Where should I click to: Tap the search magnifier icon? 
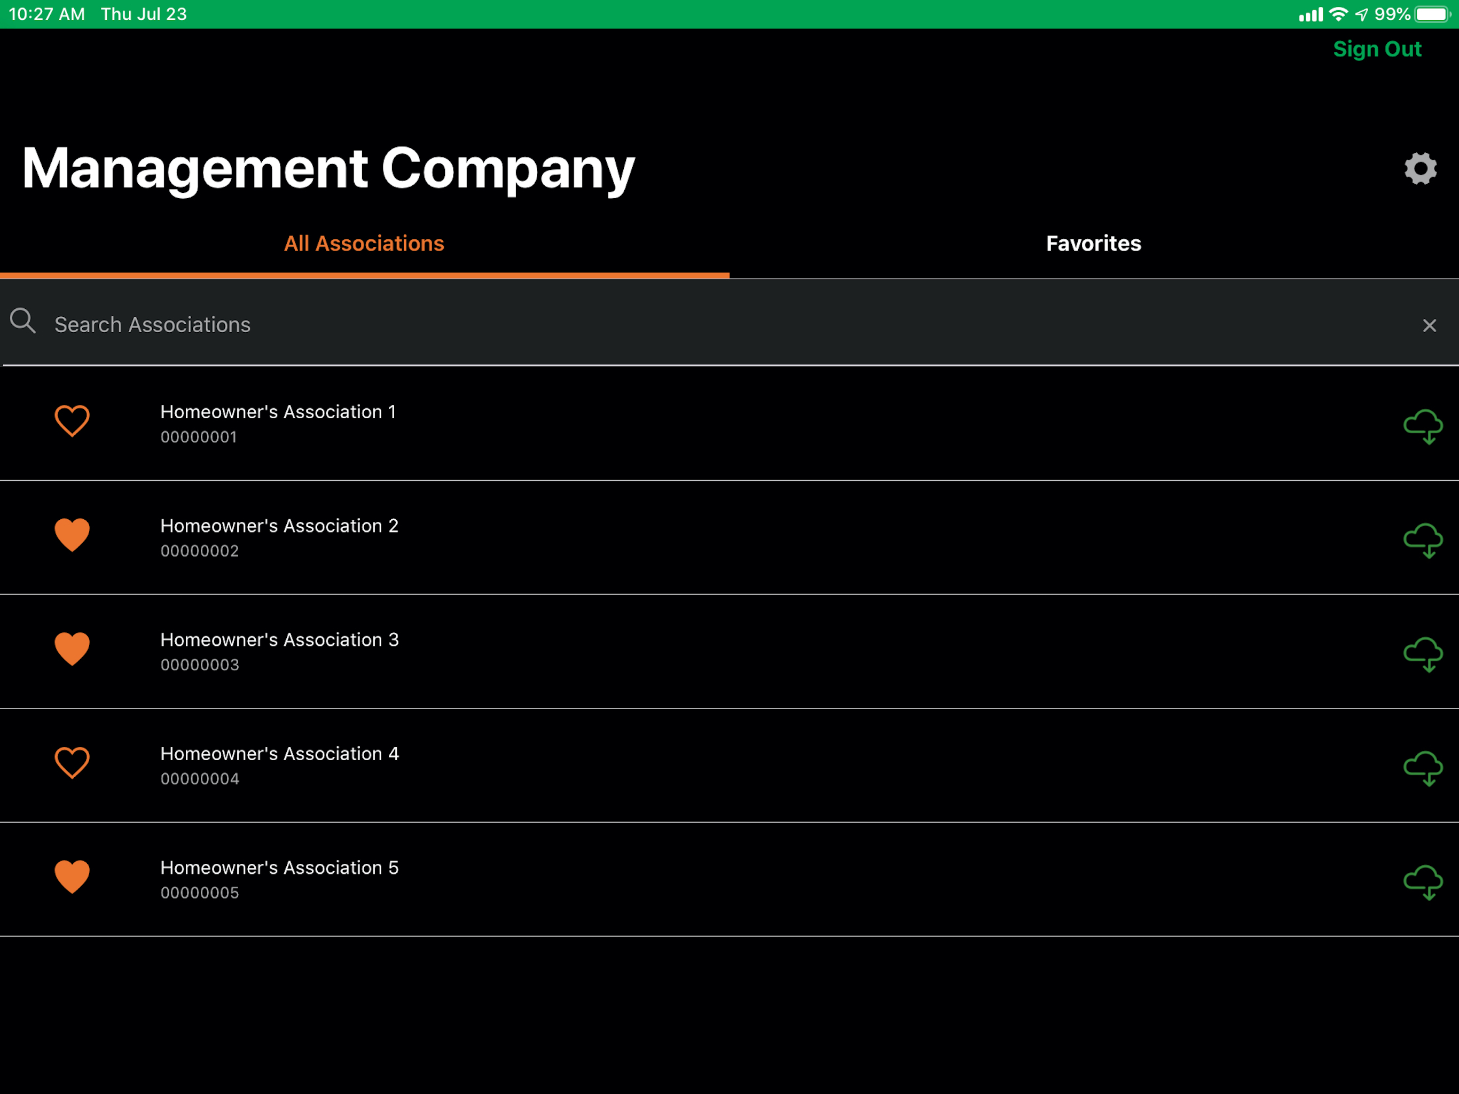pos(22,321)
